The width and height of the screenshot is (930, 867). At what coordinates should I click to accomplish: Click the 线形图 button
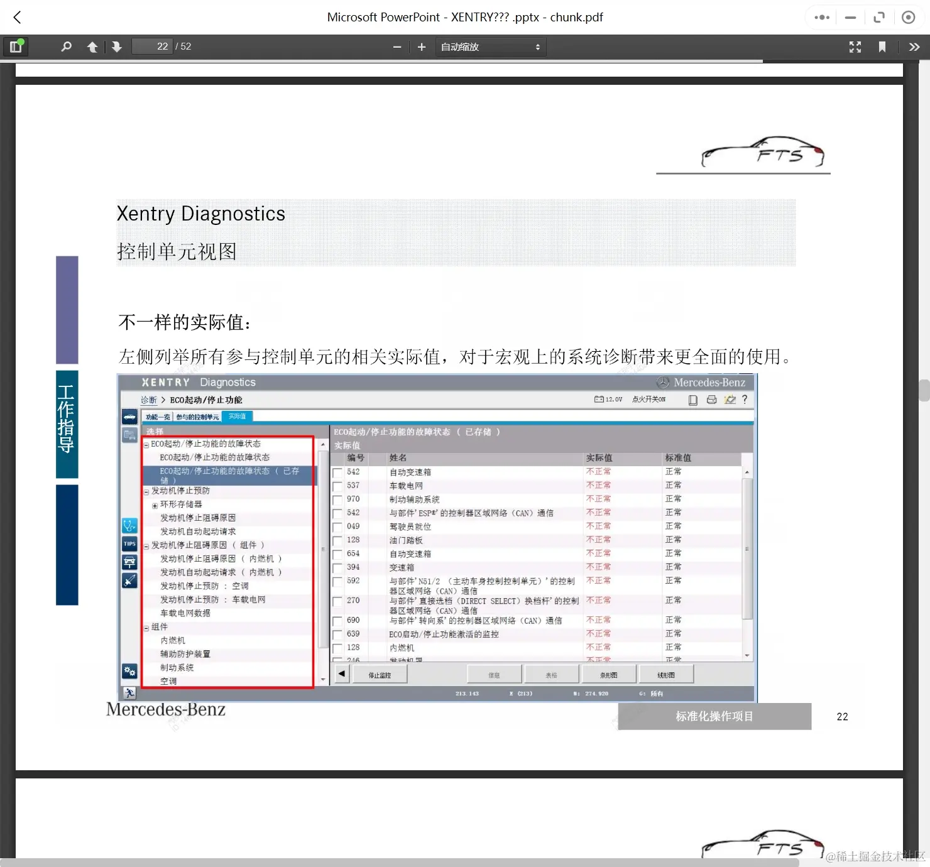[666, 675]
